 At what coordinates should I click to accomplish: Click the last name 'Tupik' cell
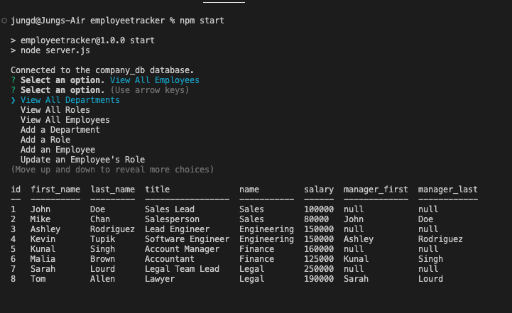point(102,239)
